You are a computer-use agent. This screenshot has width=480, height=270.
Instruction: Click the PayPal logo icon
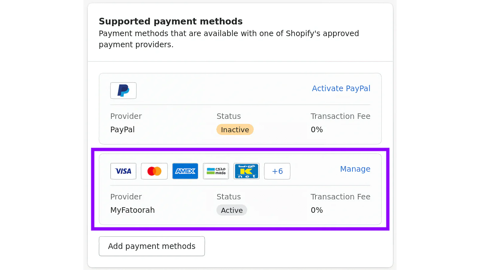(123, 91)
